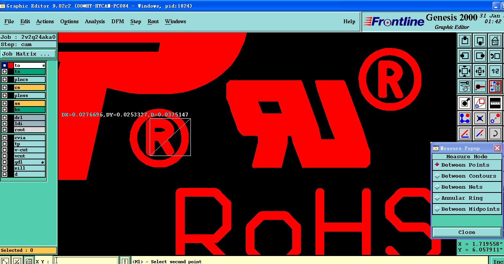Click the ruler measure icon

click(495, 103)
